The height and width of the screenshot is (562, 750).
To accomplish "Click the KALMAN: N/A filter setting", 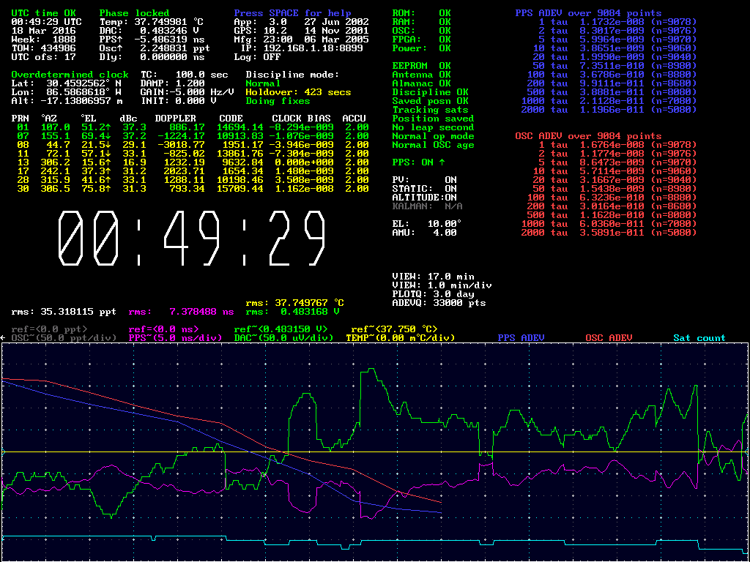I will point(427,206).
